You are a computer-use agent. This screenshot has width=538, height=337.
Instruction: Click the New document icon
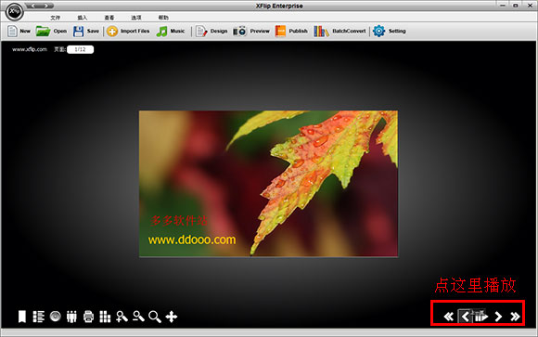[12, 32]
